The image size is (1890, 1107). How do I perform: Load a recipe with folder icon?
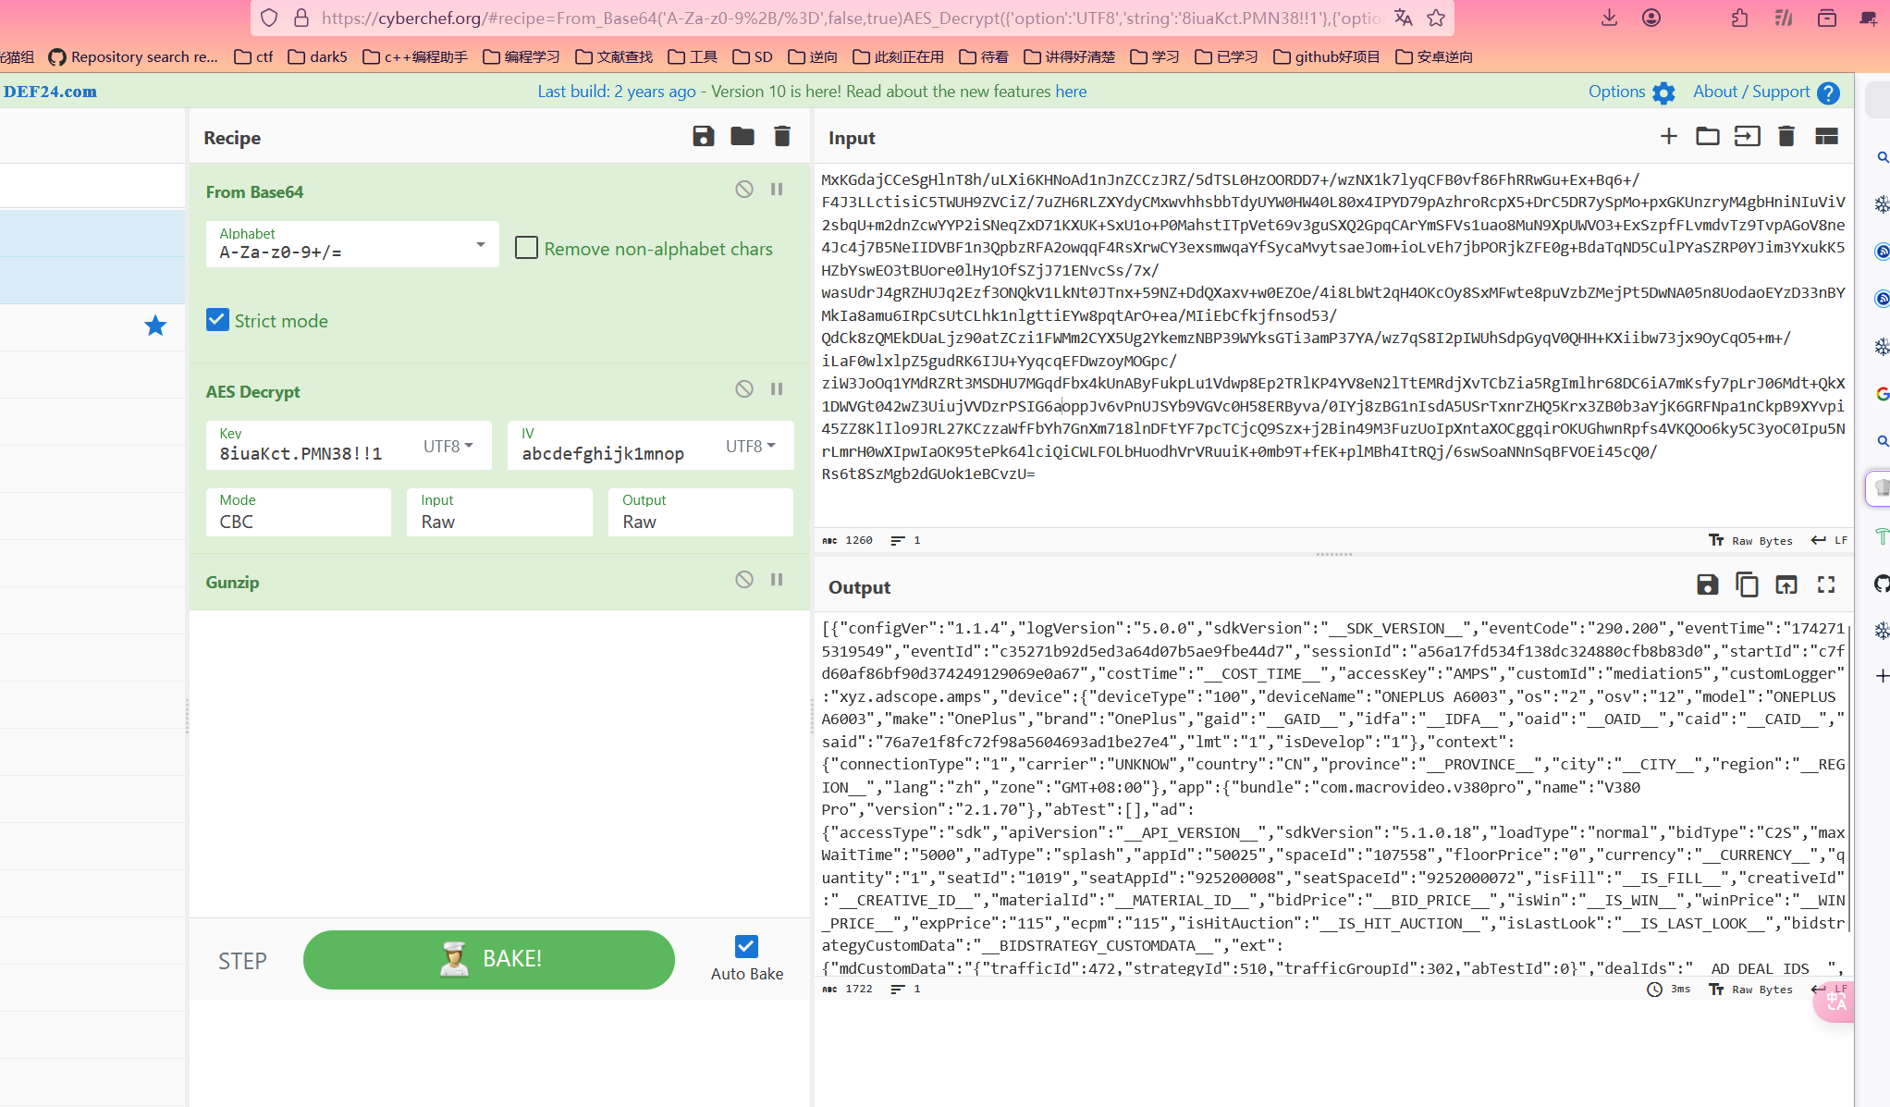742,137
